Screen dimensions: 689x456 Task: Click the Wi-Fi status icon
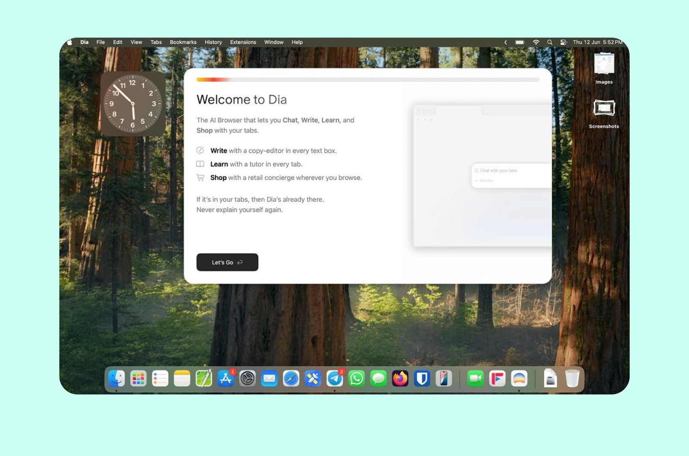tap(536, 42)
